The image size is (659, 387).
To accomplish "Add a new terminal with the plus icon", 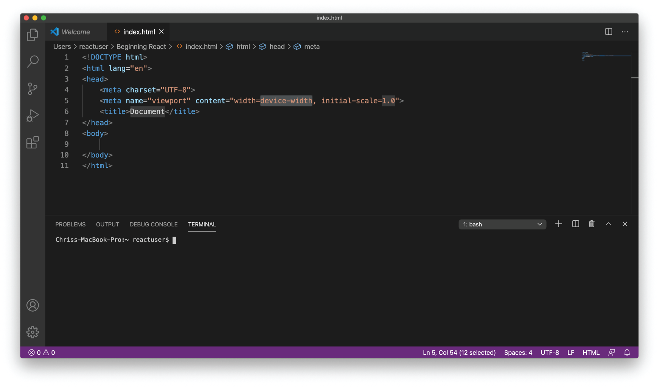I will 559,224.
